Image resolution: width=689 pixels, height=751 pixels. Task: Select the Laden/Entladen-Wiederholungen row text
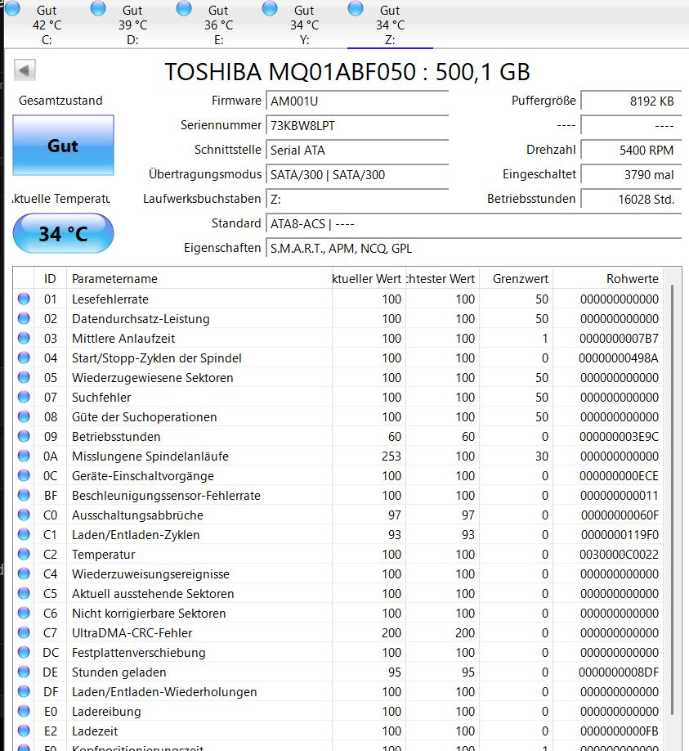click(x=164, y=692)
